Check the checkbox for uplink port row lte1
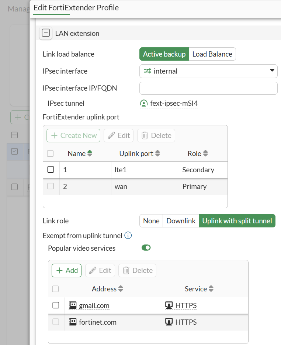This screenshot has width=281, height=345. [x=51, y=169]
